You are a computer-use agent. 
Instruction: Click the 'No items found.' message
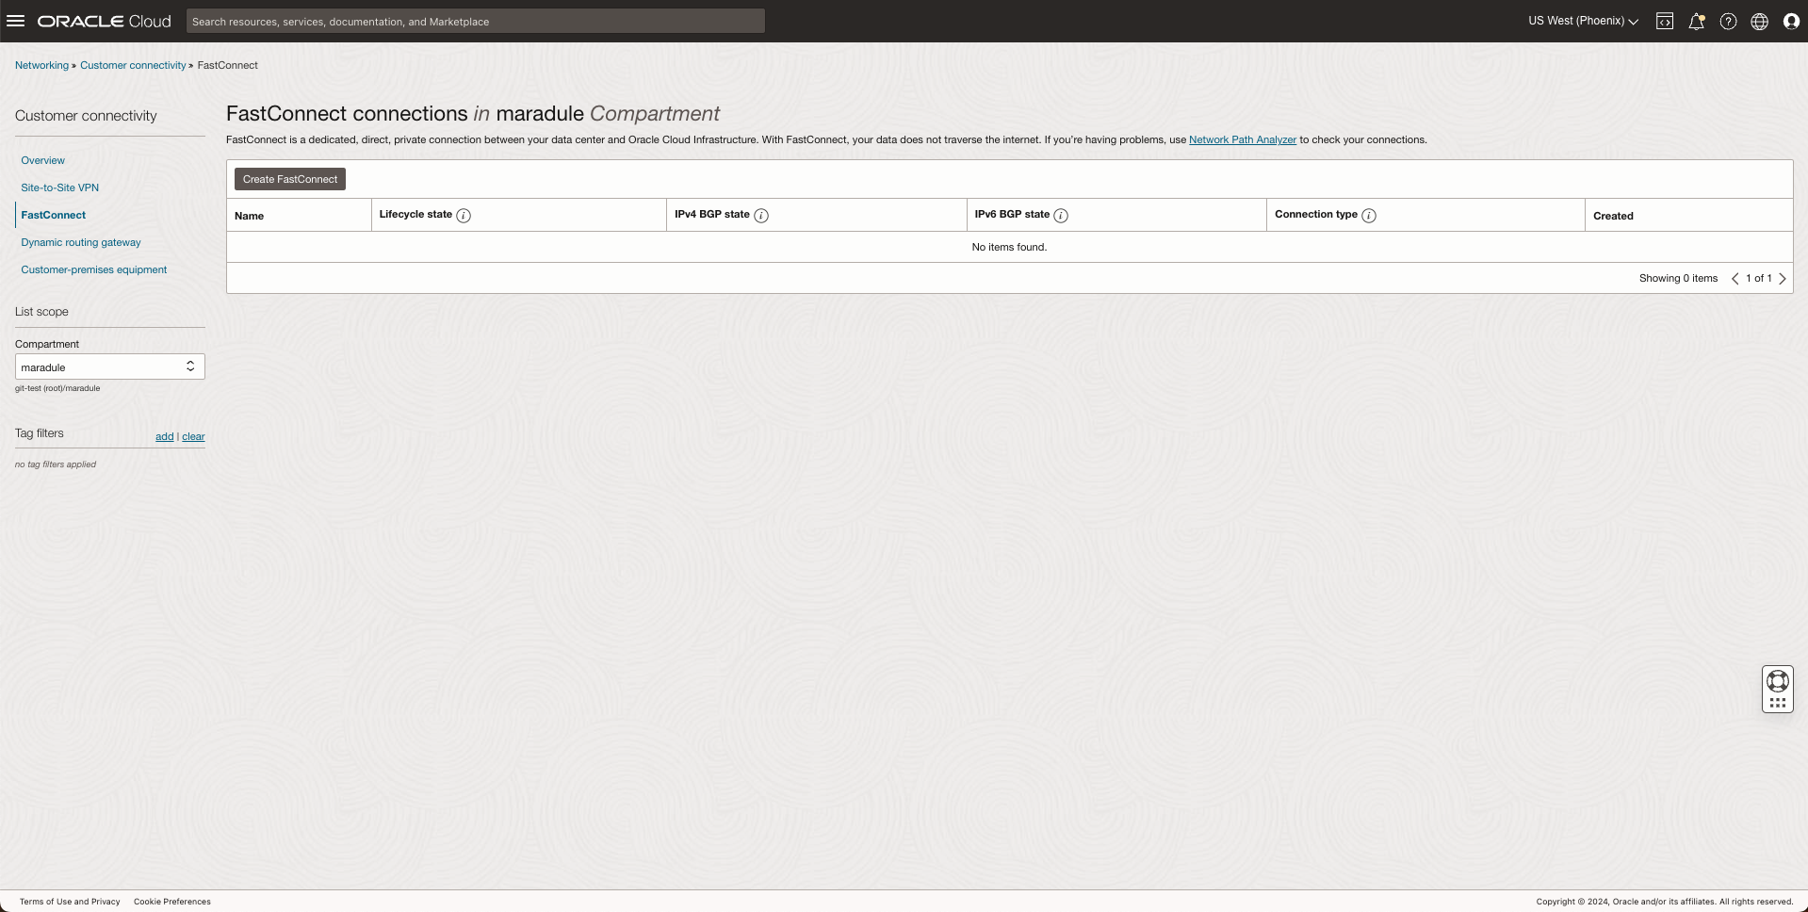coord(1009,247)
